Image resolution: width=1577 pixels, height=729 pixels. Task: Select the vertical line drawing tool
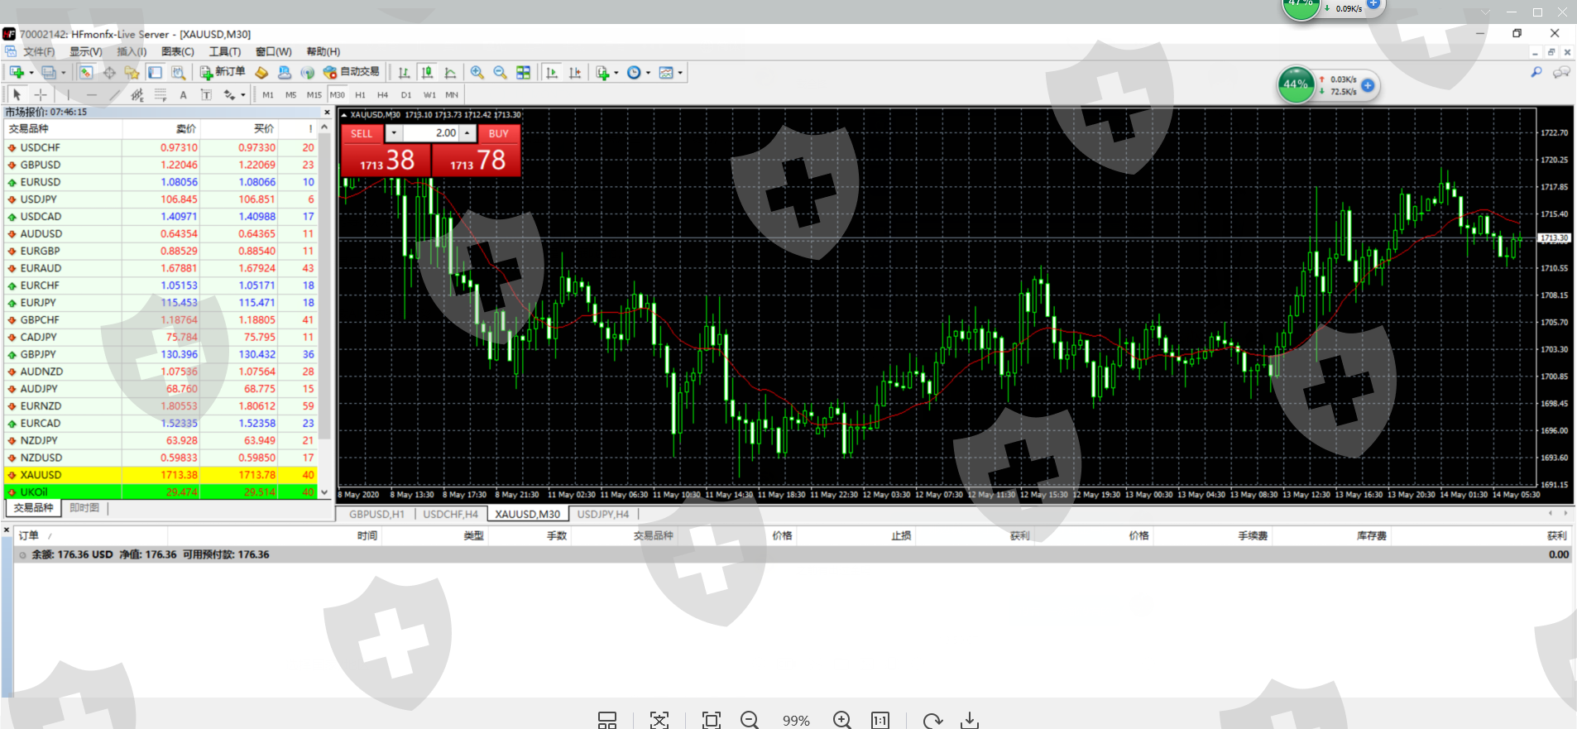click(x=68, y=95)
